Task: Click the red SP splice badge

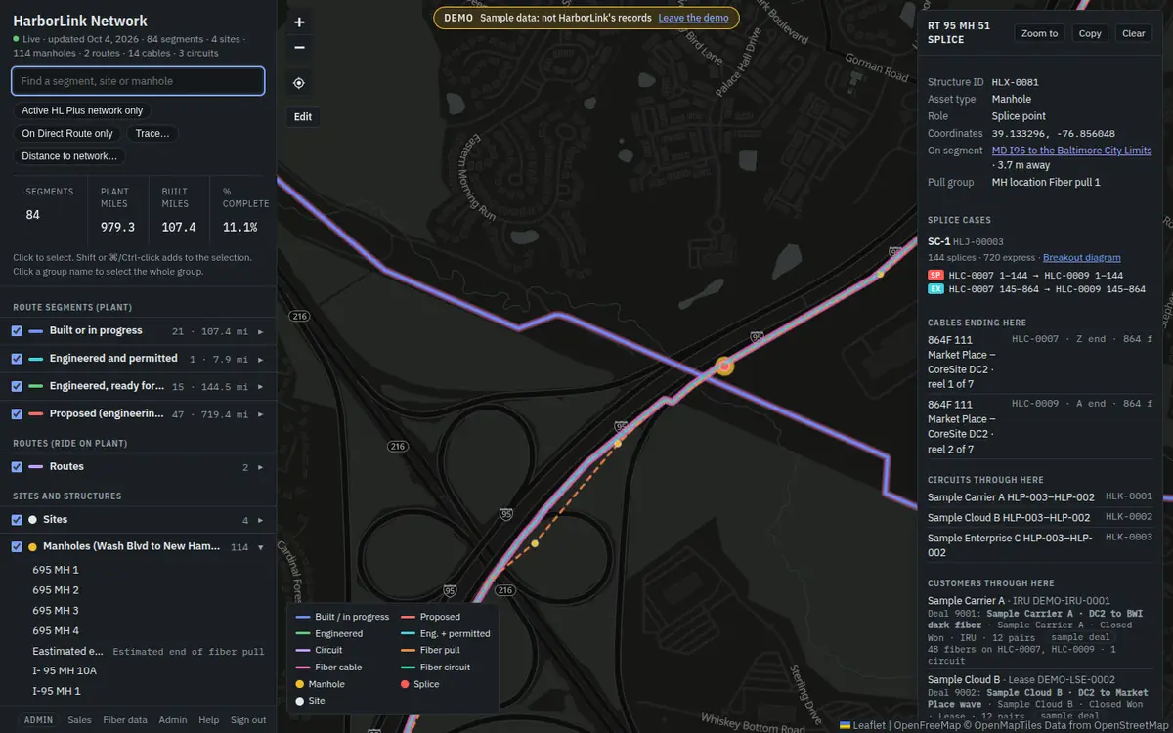Action: coord(935,276)
